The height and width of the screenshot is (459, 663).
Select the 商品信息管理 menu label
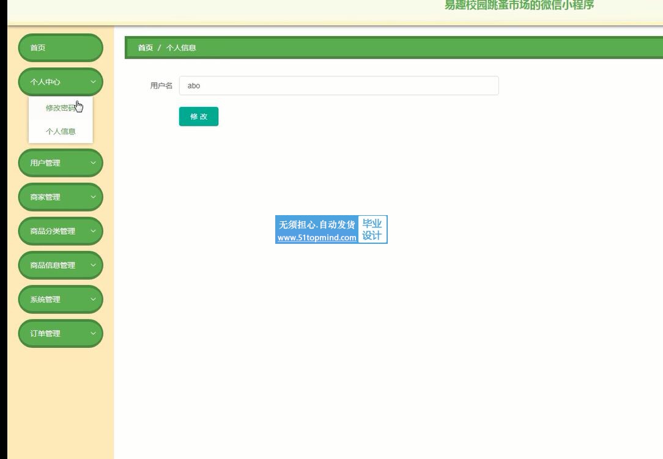(x=53, y=265)
